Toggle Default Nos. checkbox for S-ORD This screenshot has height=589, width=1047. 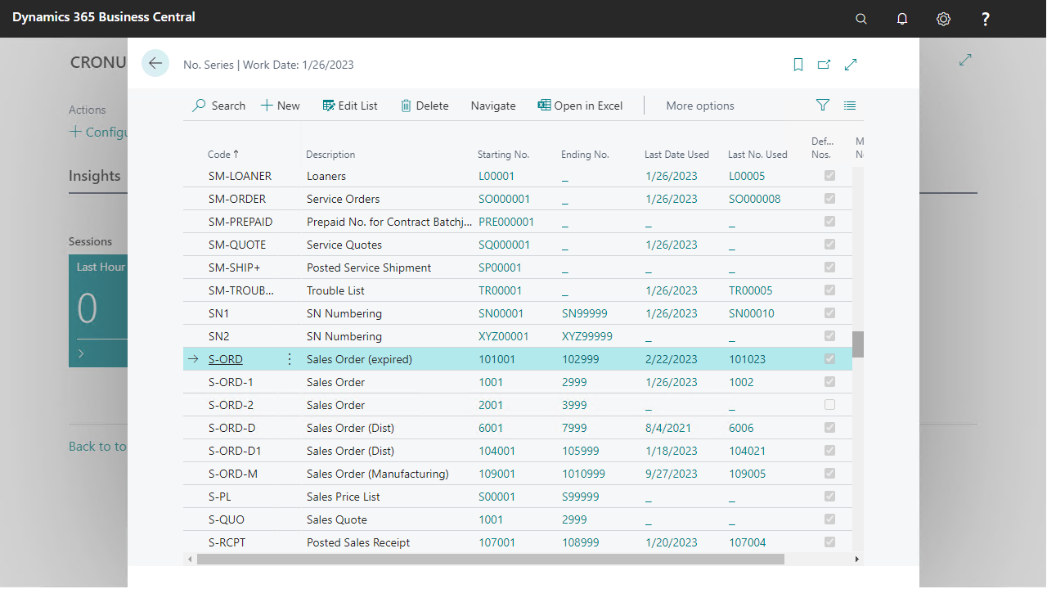[x=830, y=359]
